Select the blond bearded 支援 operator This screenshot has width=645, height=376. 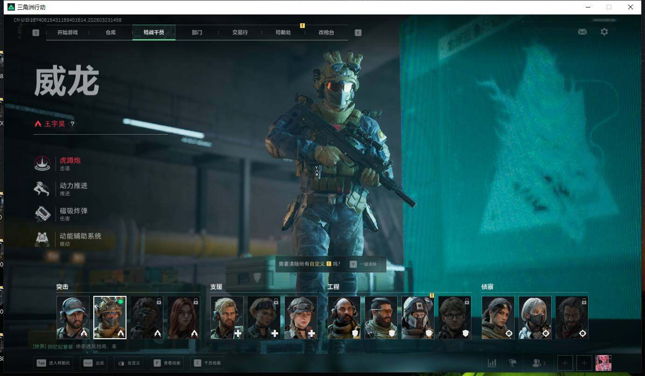(x=227, y=317)
